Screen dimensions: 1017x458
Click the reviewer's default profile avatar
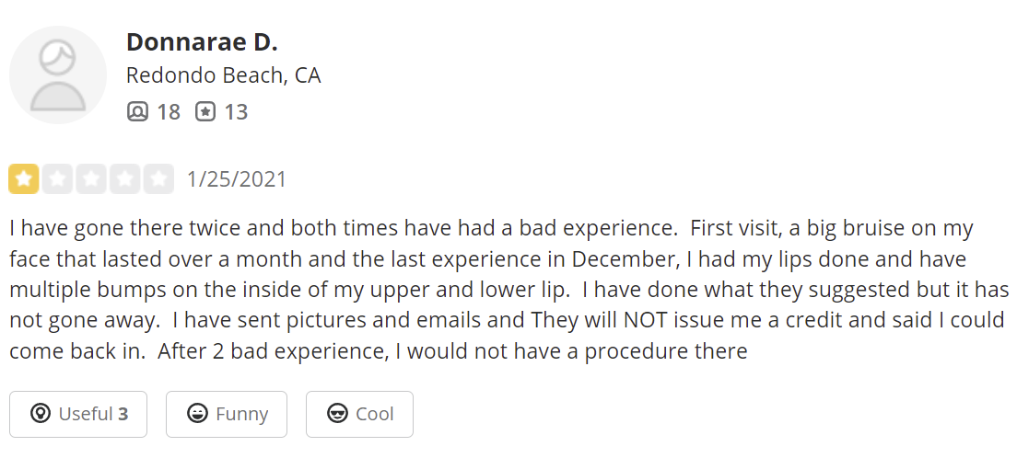click(58, 74)
